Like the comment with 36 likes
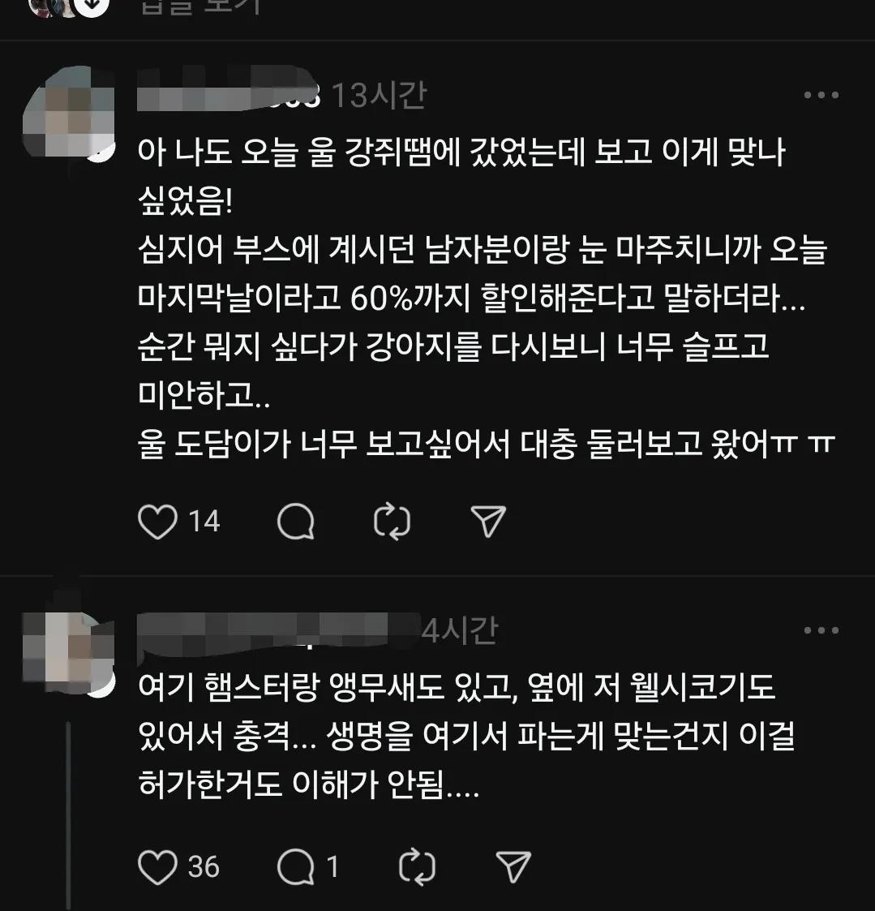Viewport: 875px width, 911px height. click(157, 867)
